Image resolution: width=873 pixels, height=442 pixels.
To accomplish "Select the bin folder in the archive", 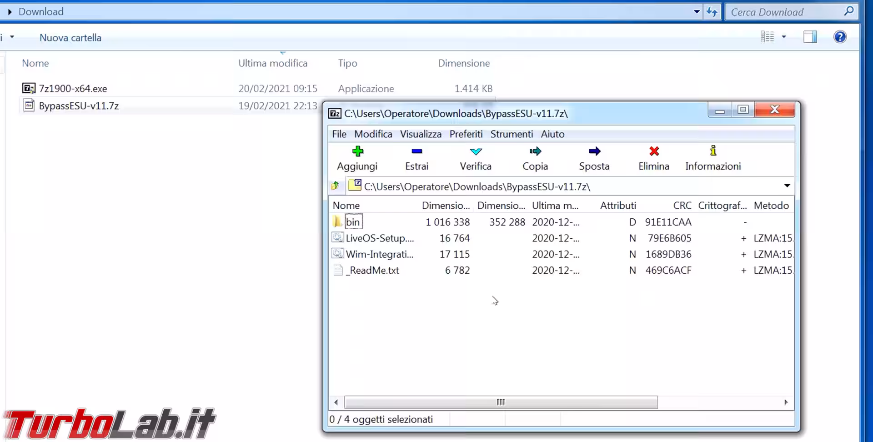I will (353, 222).
